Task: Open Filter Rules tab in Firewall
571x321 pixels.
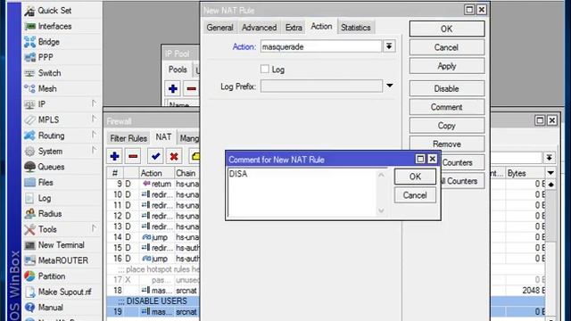Action: point(128,138)
